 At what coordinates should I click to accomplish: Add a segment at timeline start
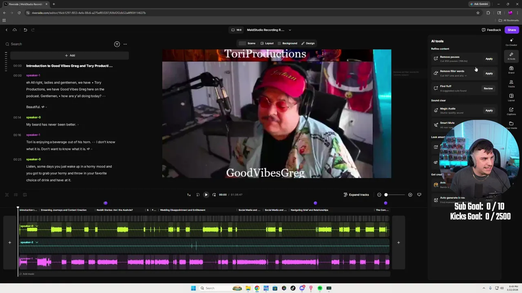(x=10, y=243)
